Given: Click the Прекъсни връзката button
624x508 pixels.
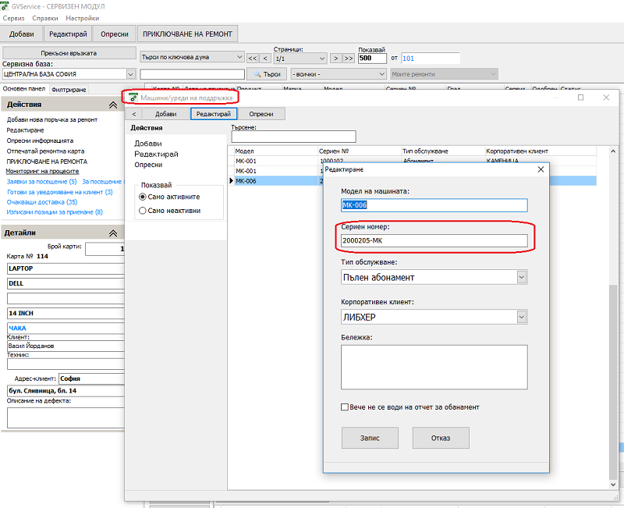Looking at the screenshot, I should [x=69, y=53].
